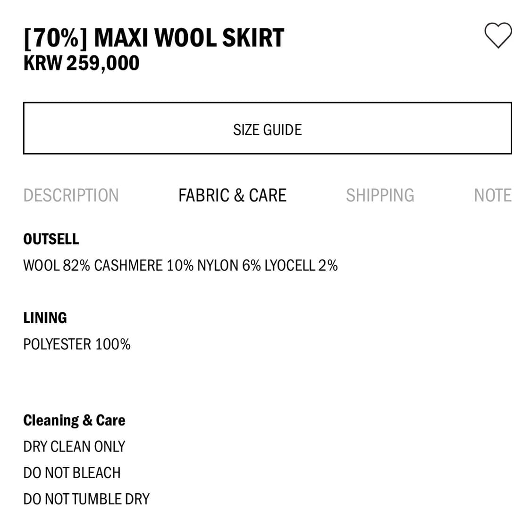Click the Cleaning & Care heading
The width and height of the screenshot is (531, 514).
[74, 420]
